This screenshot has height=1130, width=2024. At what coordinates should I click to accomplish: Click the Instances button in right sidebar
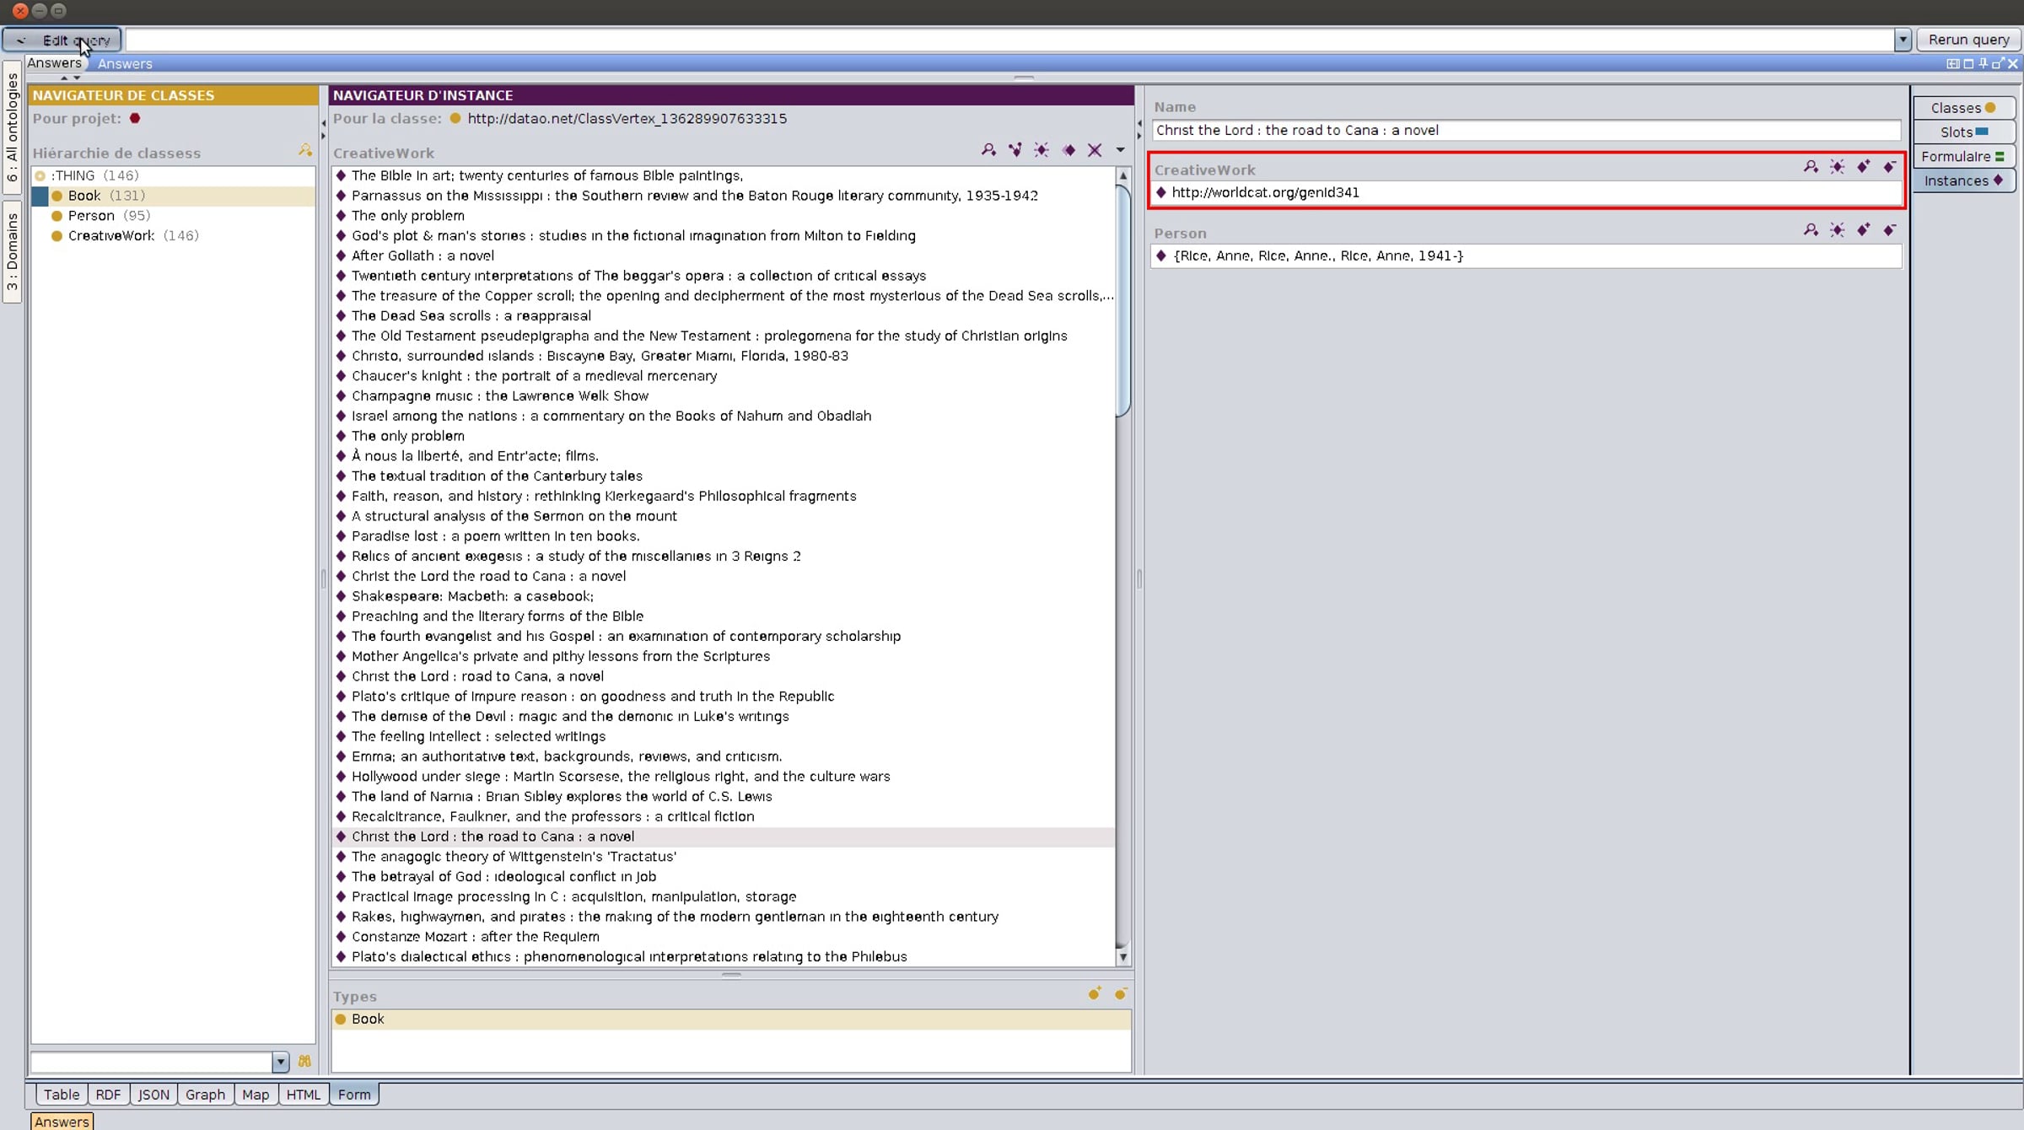(1963, 181)
